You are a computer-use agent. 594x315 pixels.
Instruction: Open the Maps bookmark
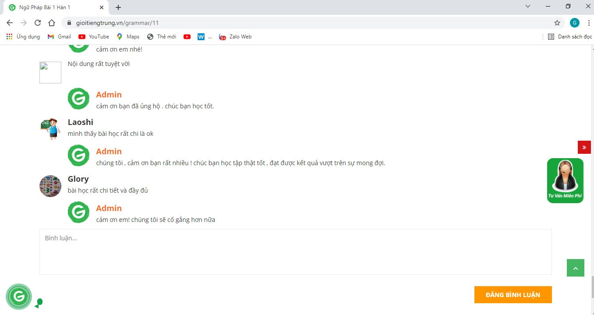click(x=128, y=37)
